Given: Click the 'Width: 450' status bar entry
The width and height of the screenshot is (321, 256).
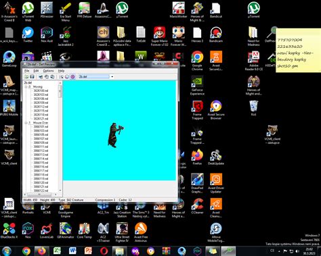Looking at the screenshot, I should click(x=30, y=200).
